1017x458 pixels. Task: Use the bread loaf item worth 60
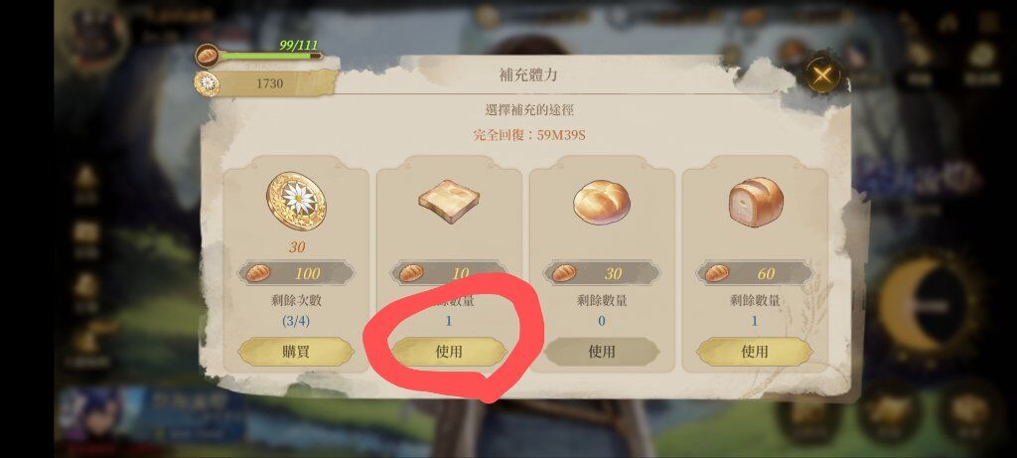pos(755,352)
